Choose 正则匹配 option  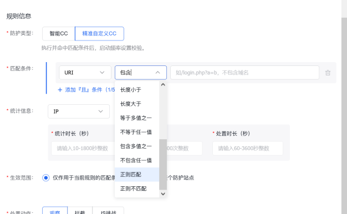click(x=137, y=175)
